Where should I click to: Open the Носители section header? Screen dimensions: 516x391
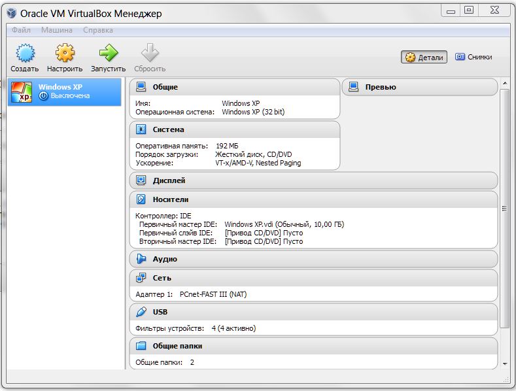(x=314, y=199)
